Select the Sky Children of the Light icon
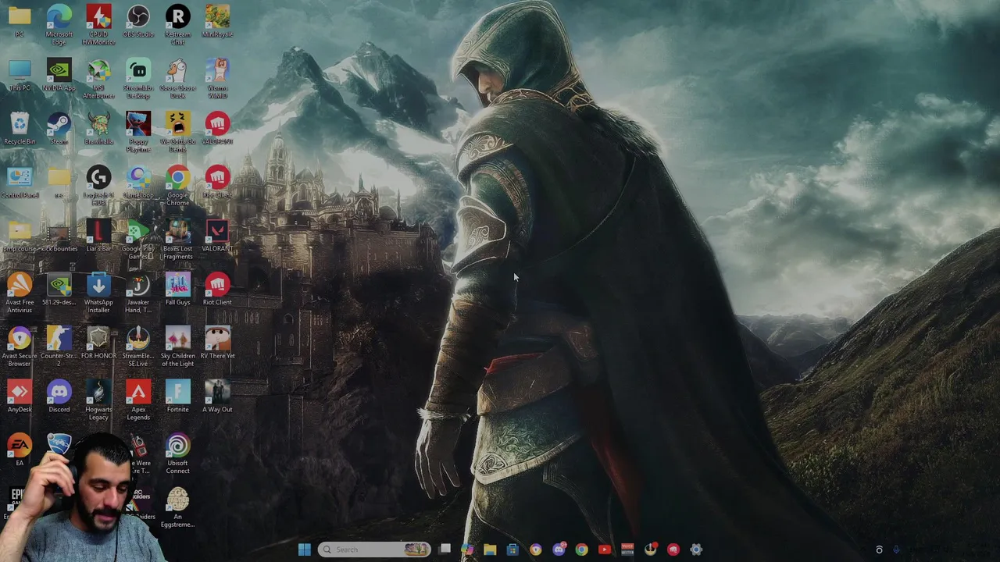 coord(177,346)
